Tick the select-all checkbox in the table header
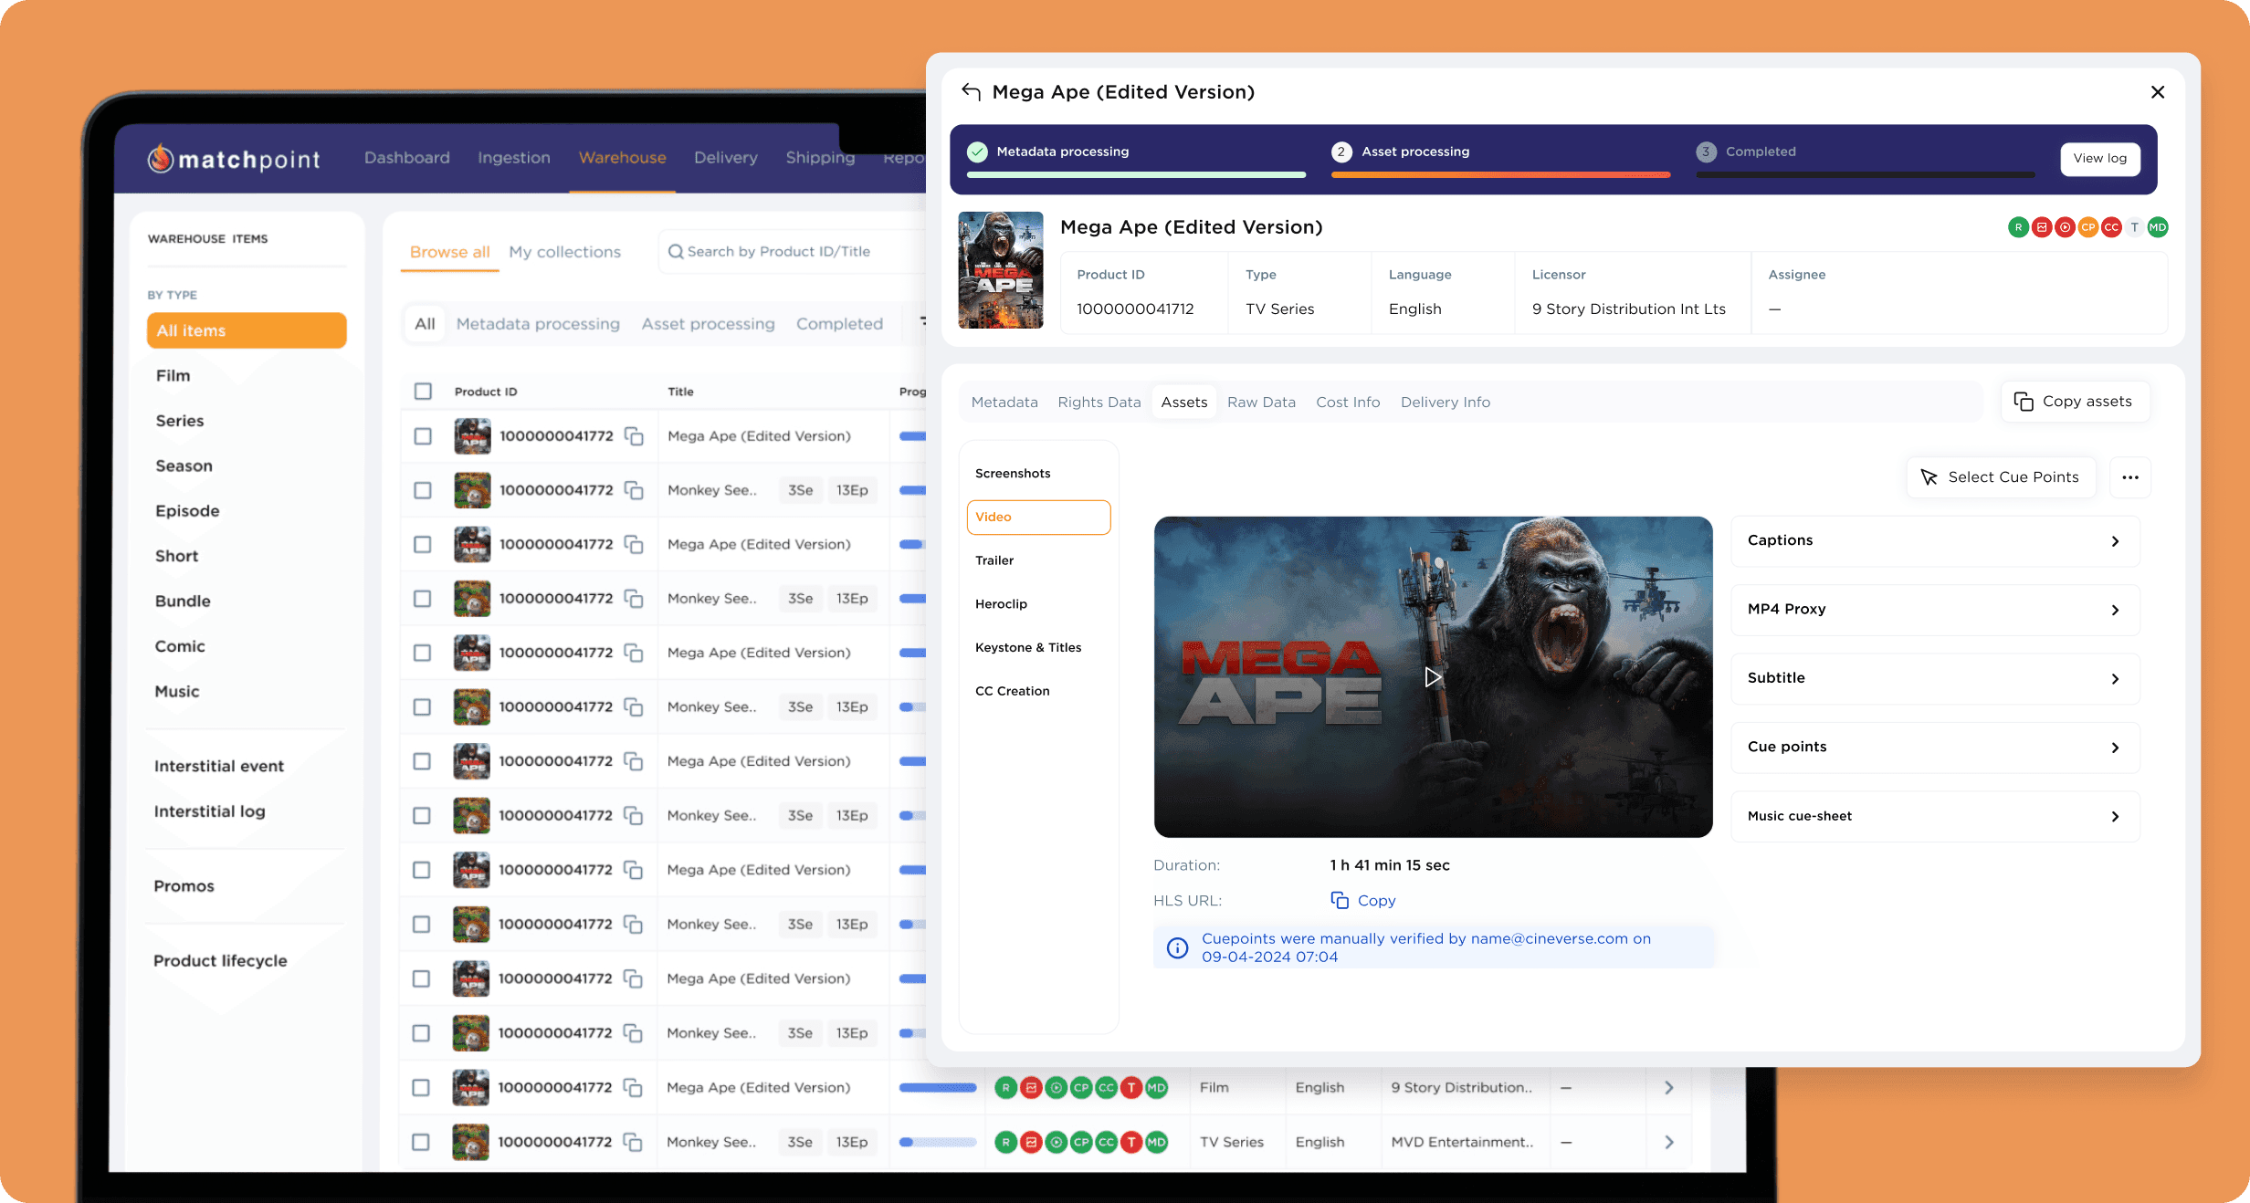 tap(423, 391)
